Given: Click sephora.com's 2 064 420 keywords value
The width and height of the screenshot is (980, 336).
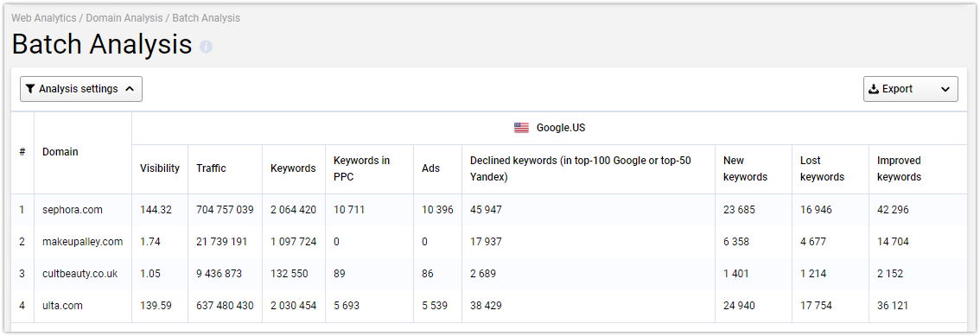Looking at the screenshot, I should tap(293, 210).
